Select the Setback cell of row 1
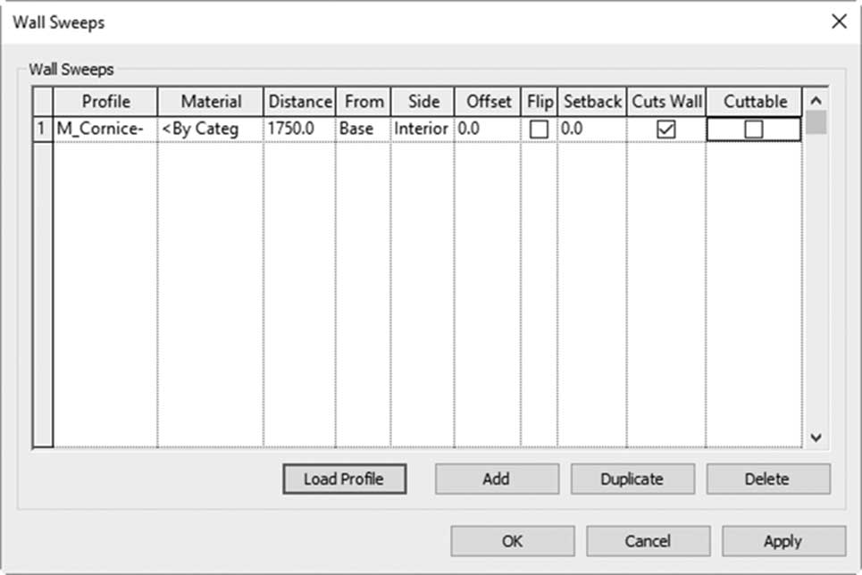The image size is (862, 575). point(592,129)
